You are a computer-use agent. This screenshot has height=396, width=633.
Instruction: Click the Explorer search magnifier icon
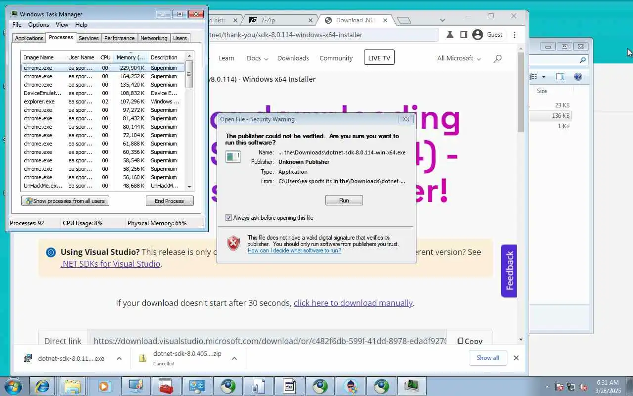point(583,60)
